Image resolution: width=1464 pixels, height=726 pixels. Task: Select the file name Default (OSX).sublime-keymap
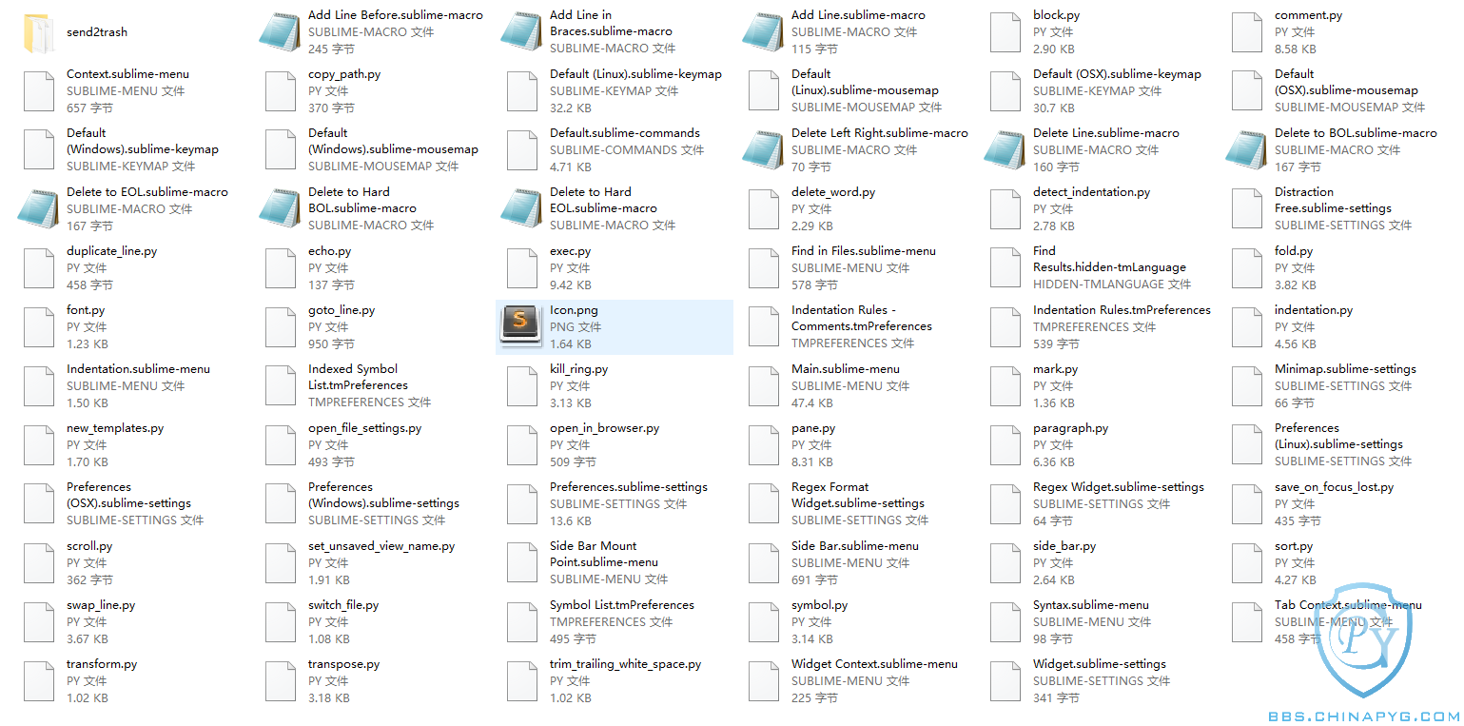click(1117, 74)
